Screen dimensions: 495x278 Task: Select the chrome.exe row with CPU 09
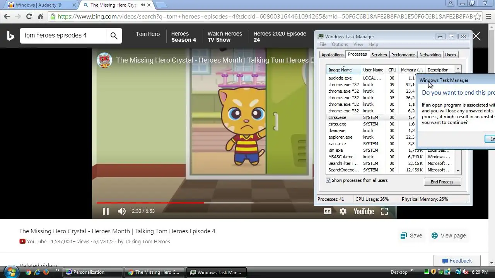pos(371,85)
